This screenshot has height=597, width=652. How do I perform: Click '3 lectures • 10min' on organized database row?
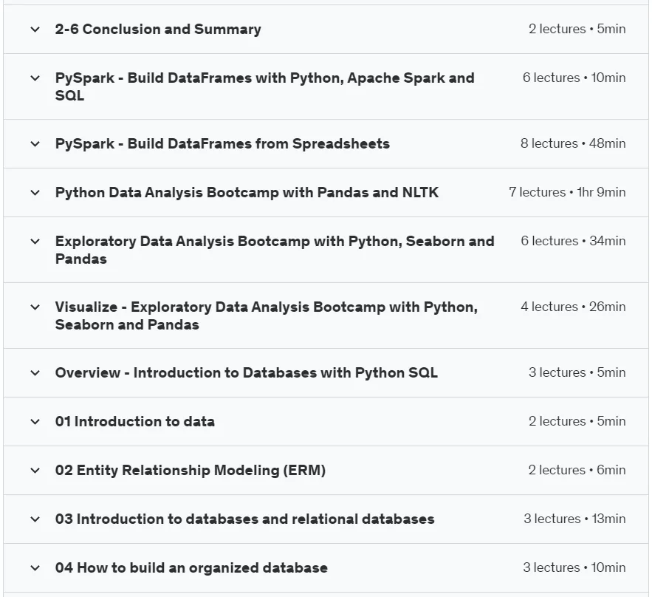pyautogui.click(x=574, y=567)
